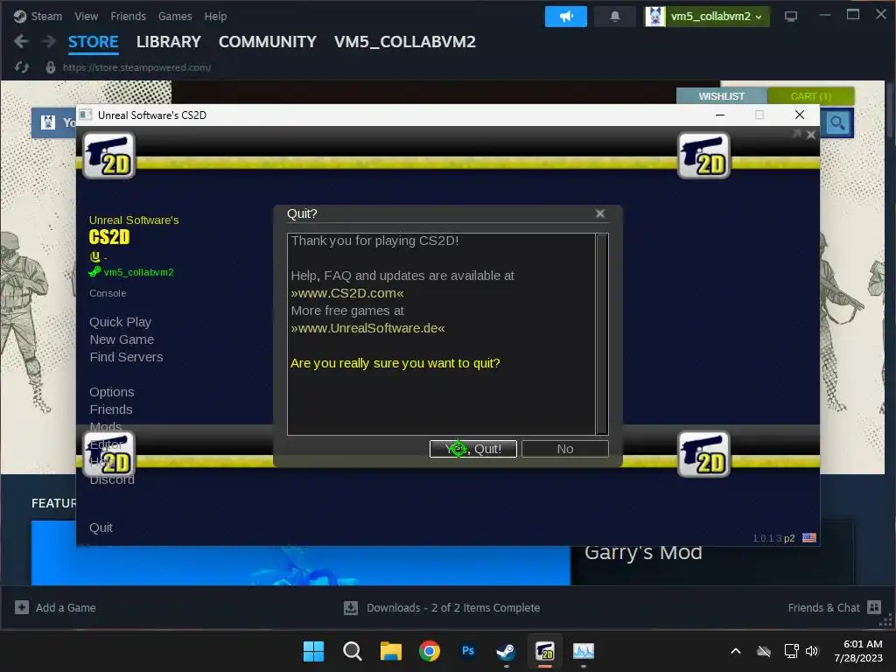The width and height of the screenshot is (896, 672).
Task: Click the padlock icon beside the Steam URL
Action: pos(50,67)
